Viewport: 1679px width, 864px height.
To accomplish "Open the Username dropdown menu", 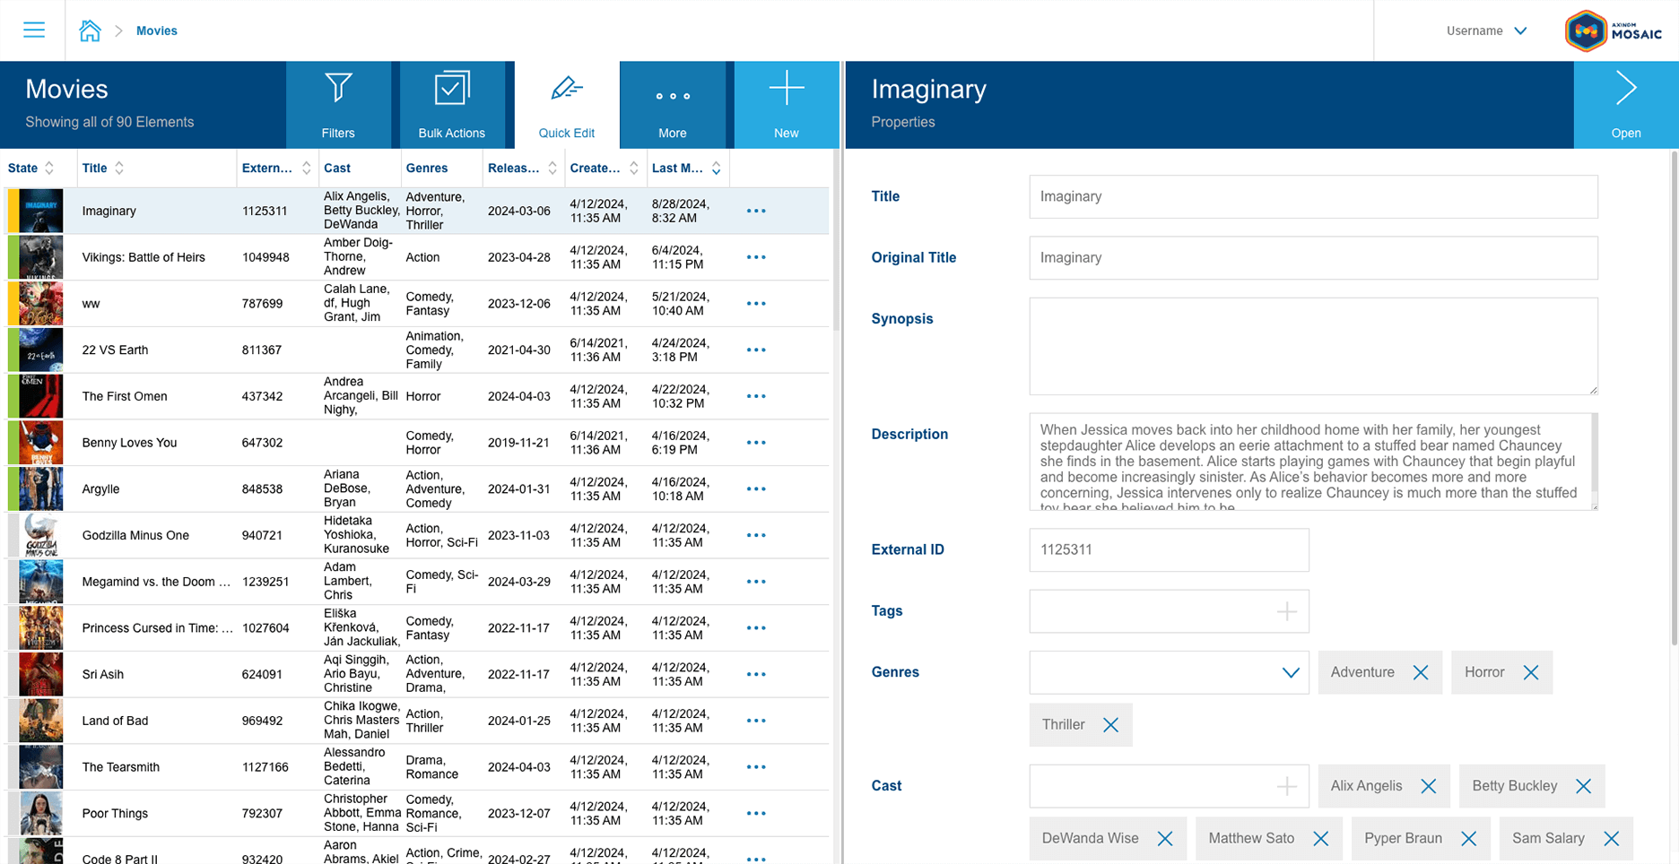I will click(1486, 30).
